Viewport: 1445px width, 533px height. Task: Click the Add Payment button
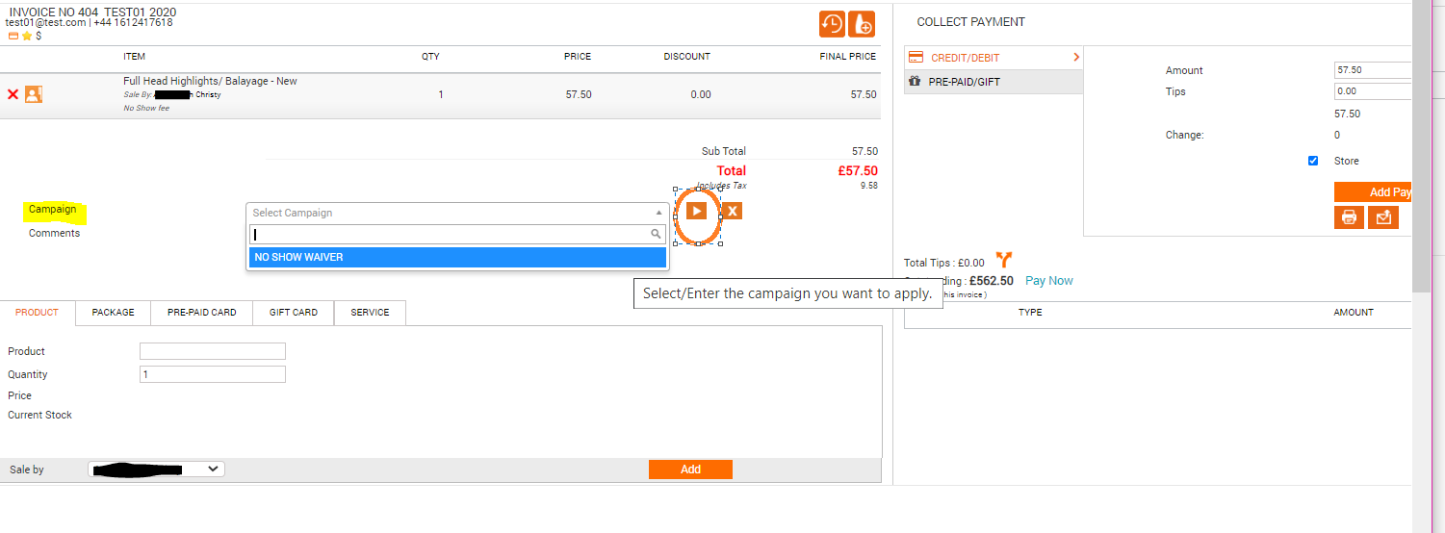pyautogui.click(x=1373, y=192)
